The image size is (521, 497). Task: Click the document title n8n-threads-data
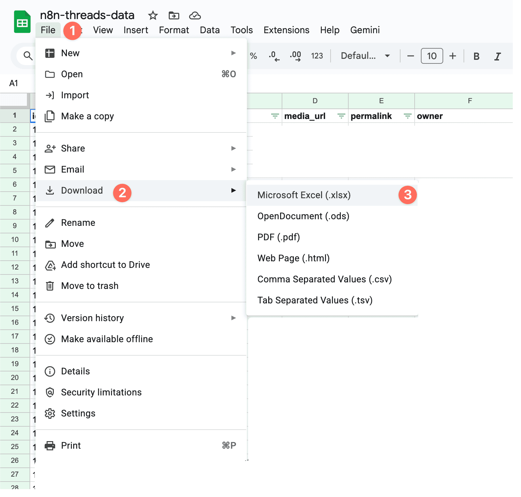pyautogui.click(x=87, y=15)
